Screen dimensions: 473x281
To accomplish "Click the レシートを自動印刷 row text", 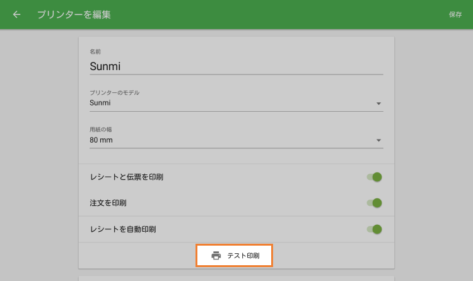I will tap(123, 229).
